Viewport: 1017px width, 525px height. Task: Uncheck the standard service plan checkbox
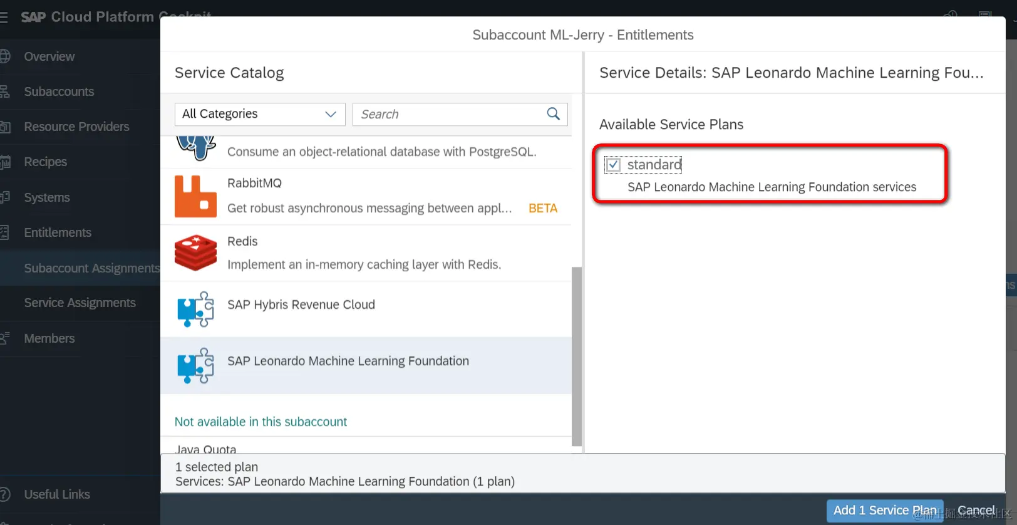(613, 165)
